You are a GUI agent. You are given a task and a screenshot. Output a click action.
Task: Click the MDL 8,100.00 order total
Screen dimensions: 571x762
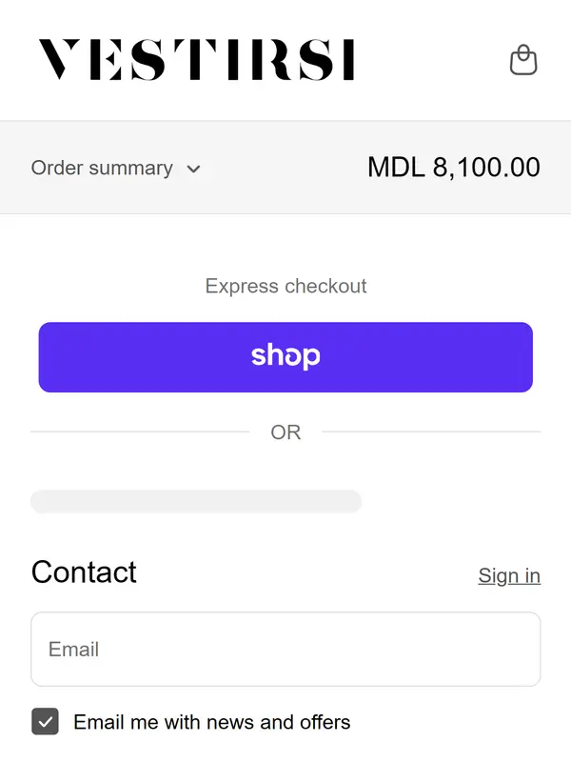(x=453, y=168)
